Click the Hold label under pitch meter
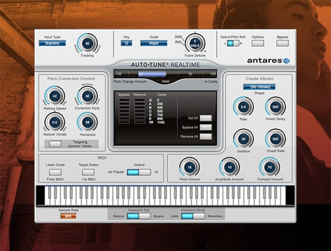 (x=165, y=81)
